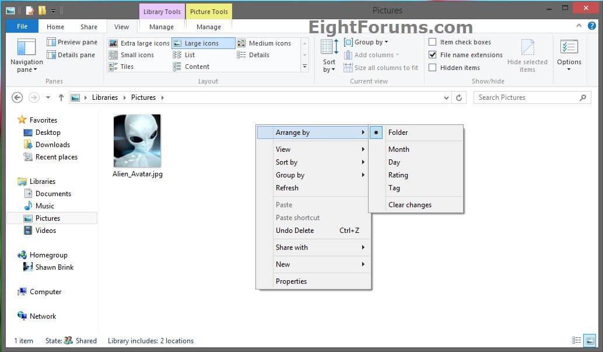Select Extra large icons layout
This screenshot has height=352, width=603.
[x=139, y=43]
